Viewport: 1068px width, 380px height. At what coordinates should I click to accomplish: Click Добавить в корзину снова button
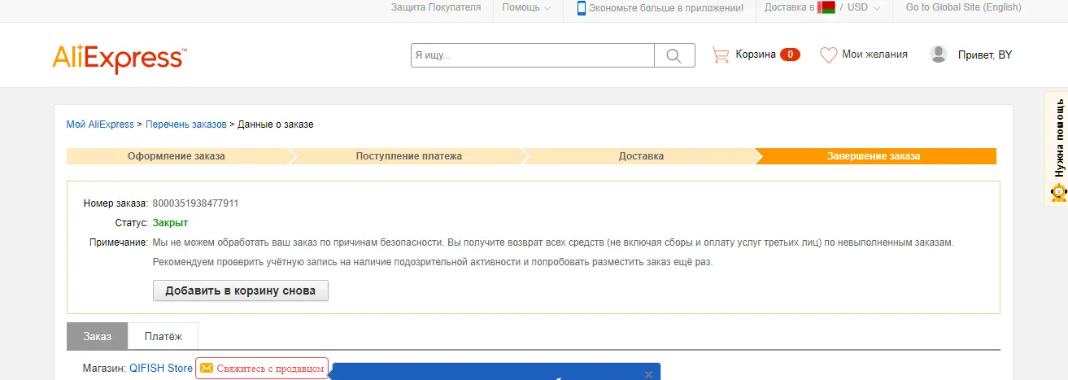tap(241, 290)
